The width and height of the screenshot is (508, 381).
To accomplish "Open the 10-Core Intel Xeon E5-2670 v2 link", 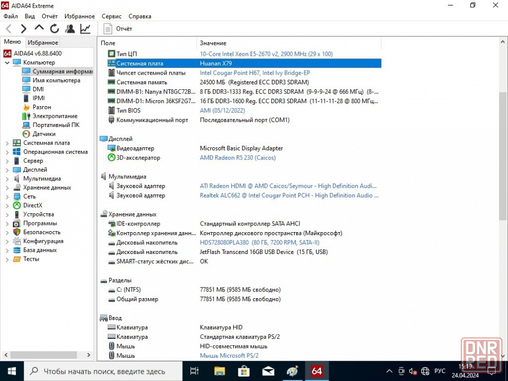I will coord(266,54).
